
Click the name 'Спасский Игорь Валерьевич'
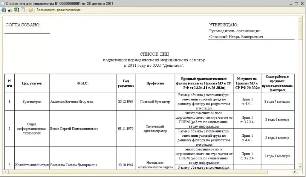tap(236, 37)
